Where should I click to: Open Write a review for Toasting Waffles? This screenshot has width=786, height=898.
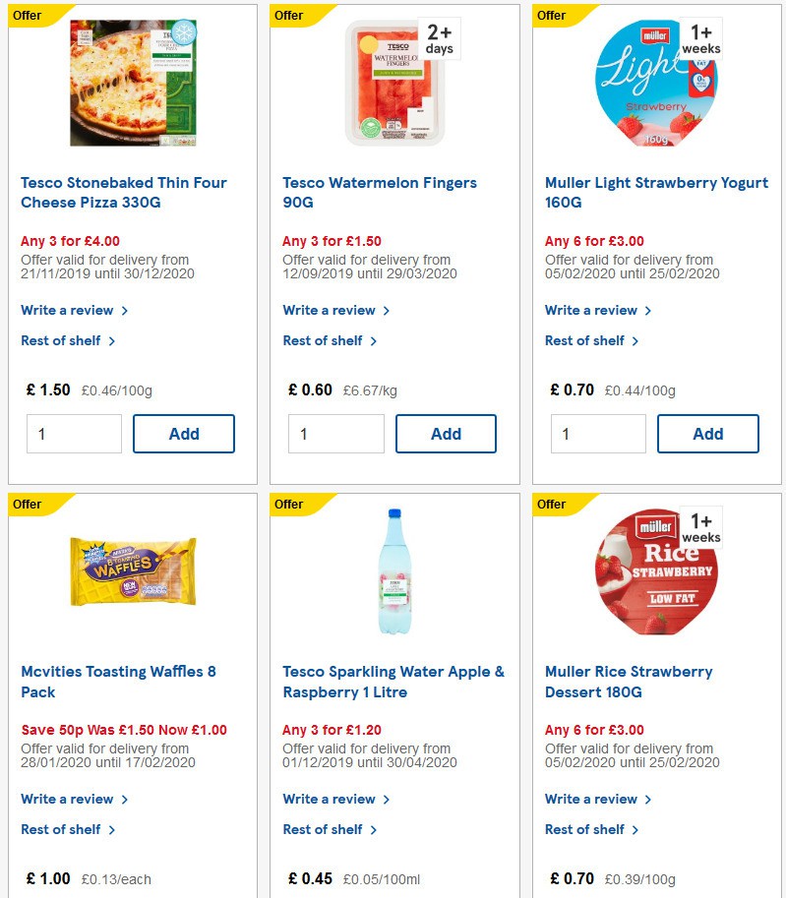pyautogui.click(x=68, y=799)
